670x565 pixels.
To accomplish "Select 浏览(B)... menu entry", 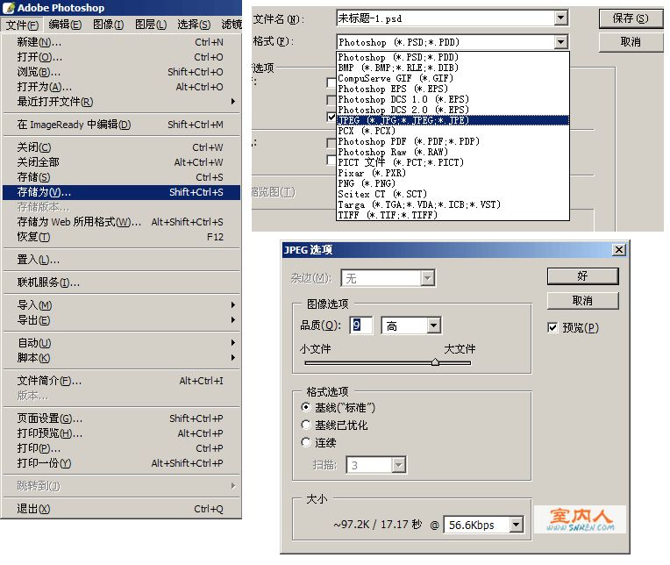I will (x=121, y=72).
